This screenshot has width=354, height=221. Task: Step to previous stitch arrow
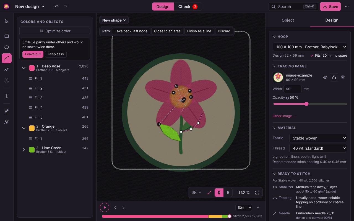coord(115,207)
